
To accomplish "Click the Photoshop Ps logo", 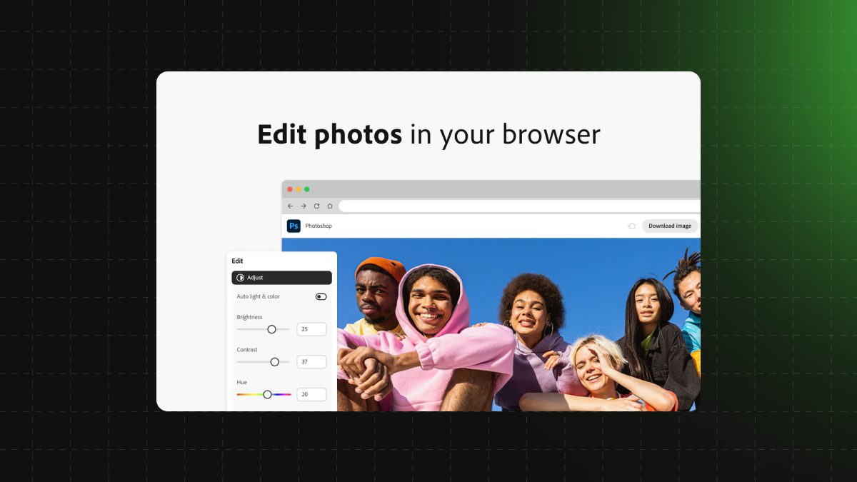I will point(294,226).
